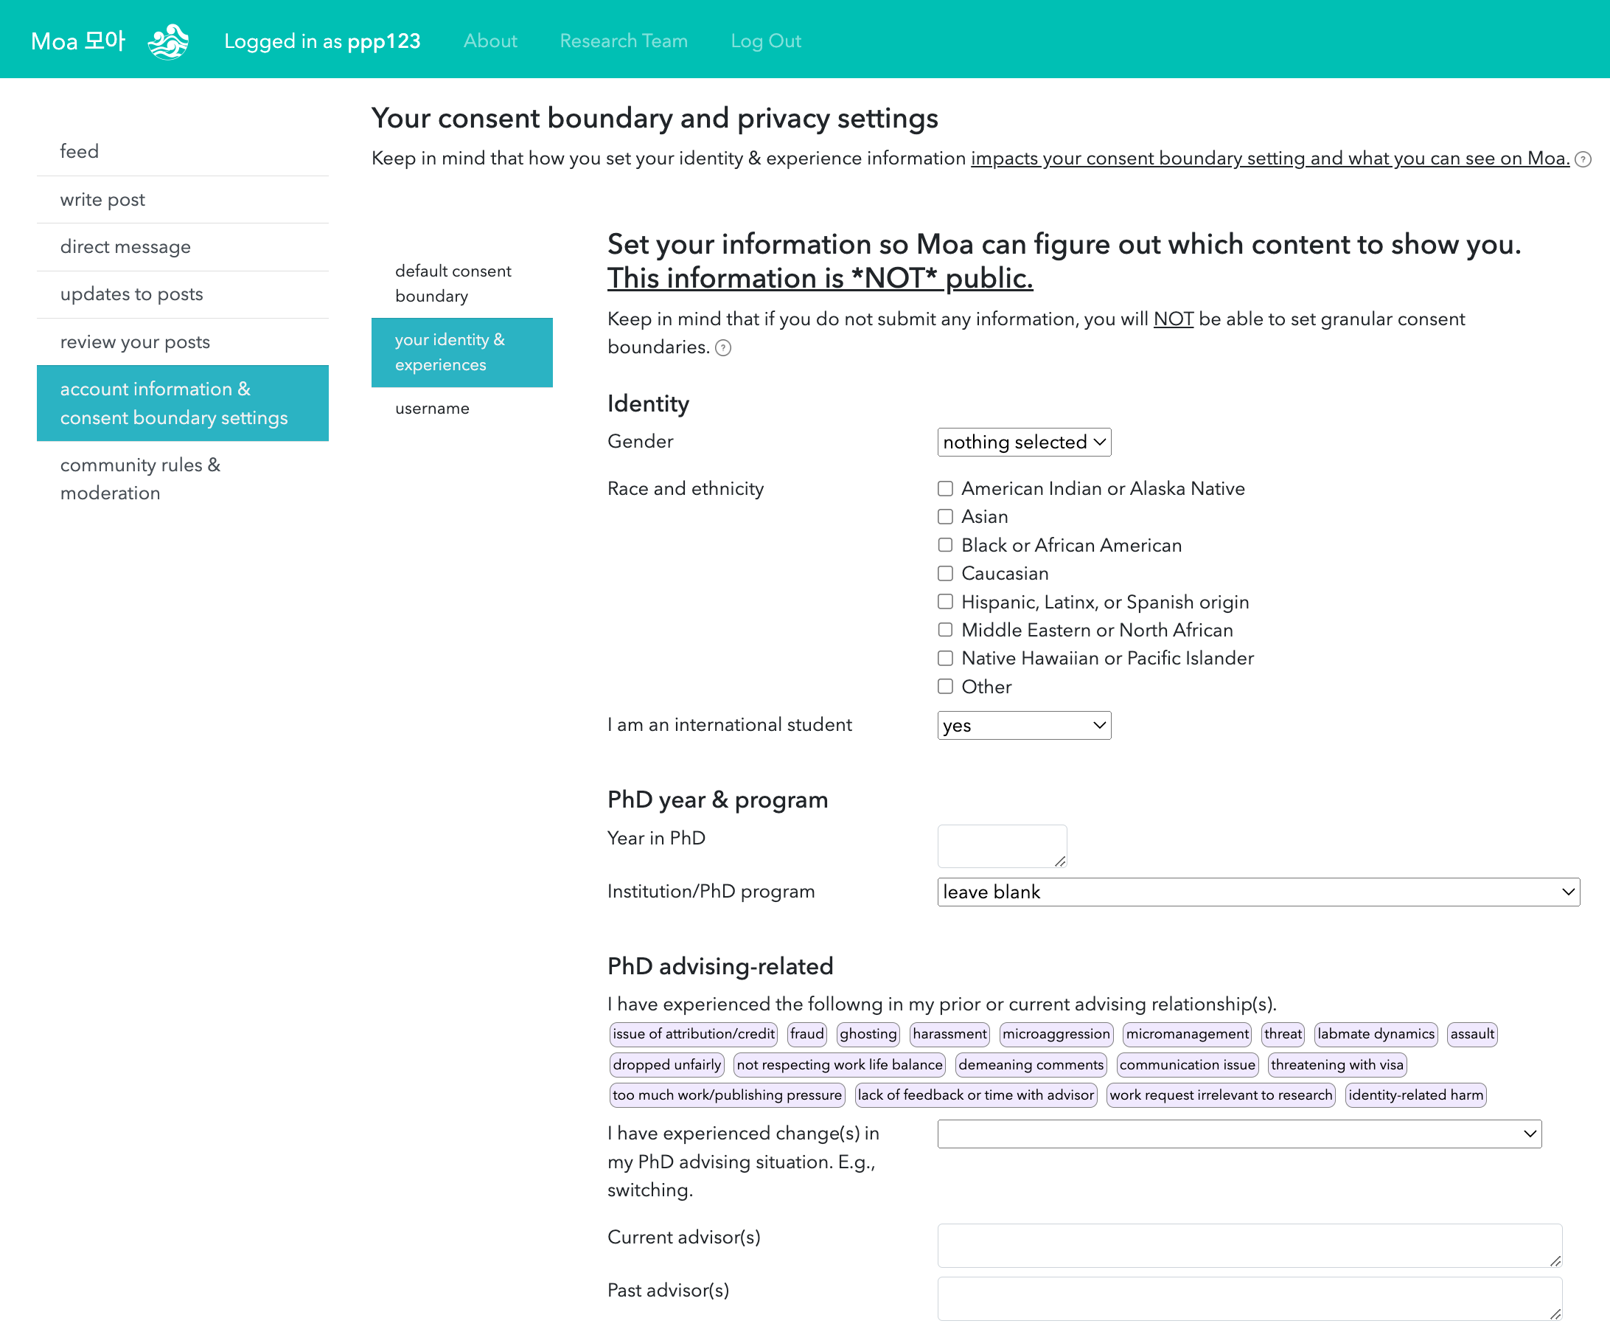Viewport: 1610px width, 1332px height.
Task: Click the Current advisor(s) text field
Action: pos(1250,1246)
